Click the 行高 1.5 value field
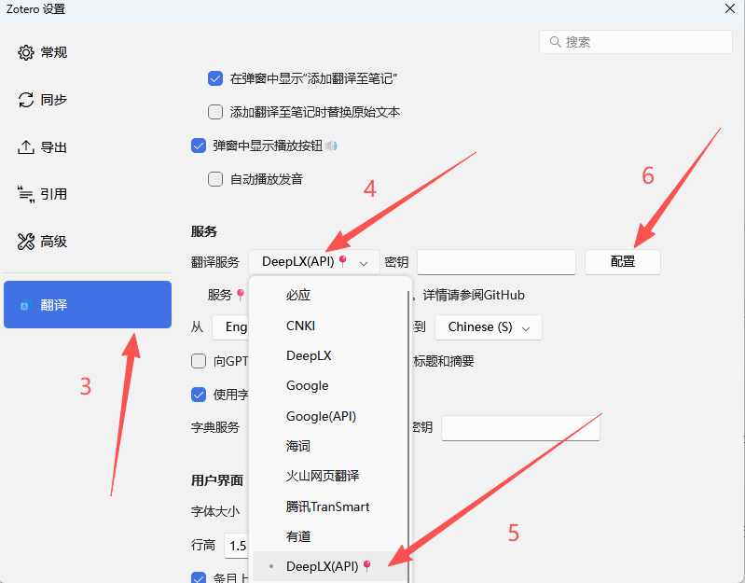Image resolution: width=745 pixels, height=583 pixels. click(x=236, y=546)
